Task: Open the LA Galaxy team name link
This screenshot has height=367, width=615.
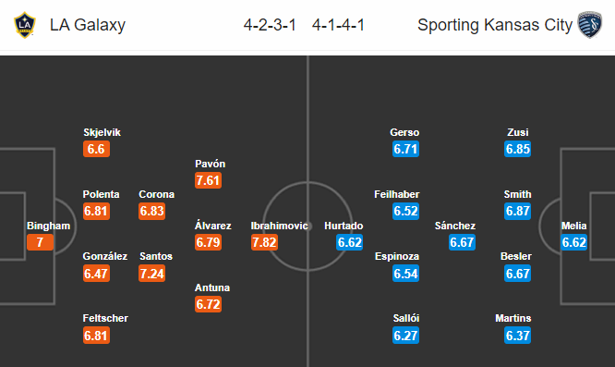Action: pos(88,25)
